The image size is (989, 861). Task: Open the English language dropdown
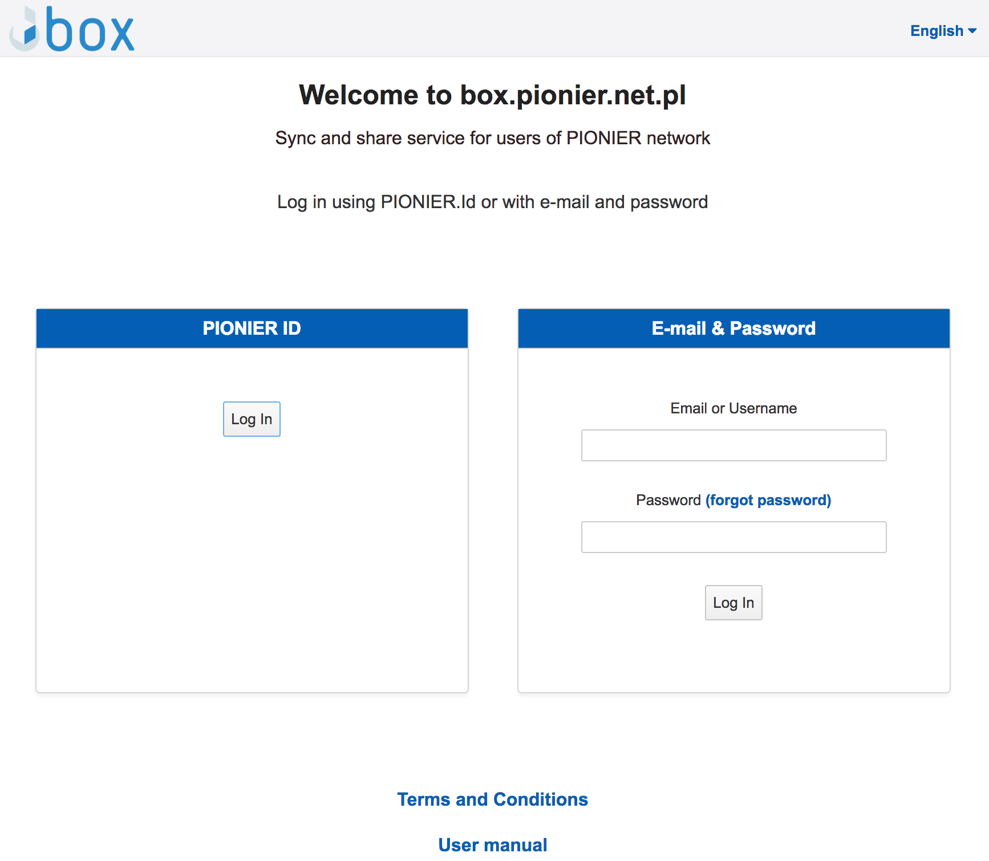coord(943,31)
